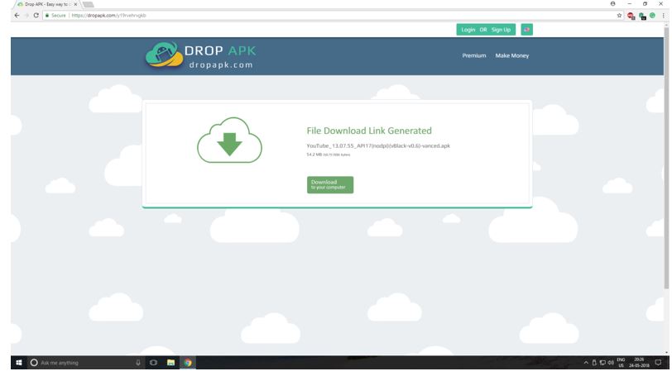This screenshot has height=376, width=672.
Task: Open Task View from the taskbar
Action: pos(153,363)
